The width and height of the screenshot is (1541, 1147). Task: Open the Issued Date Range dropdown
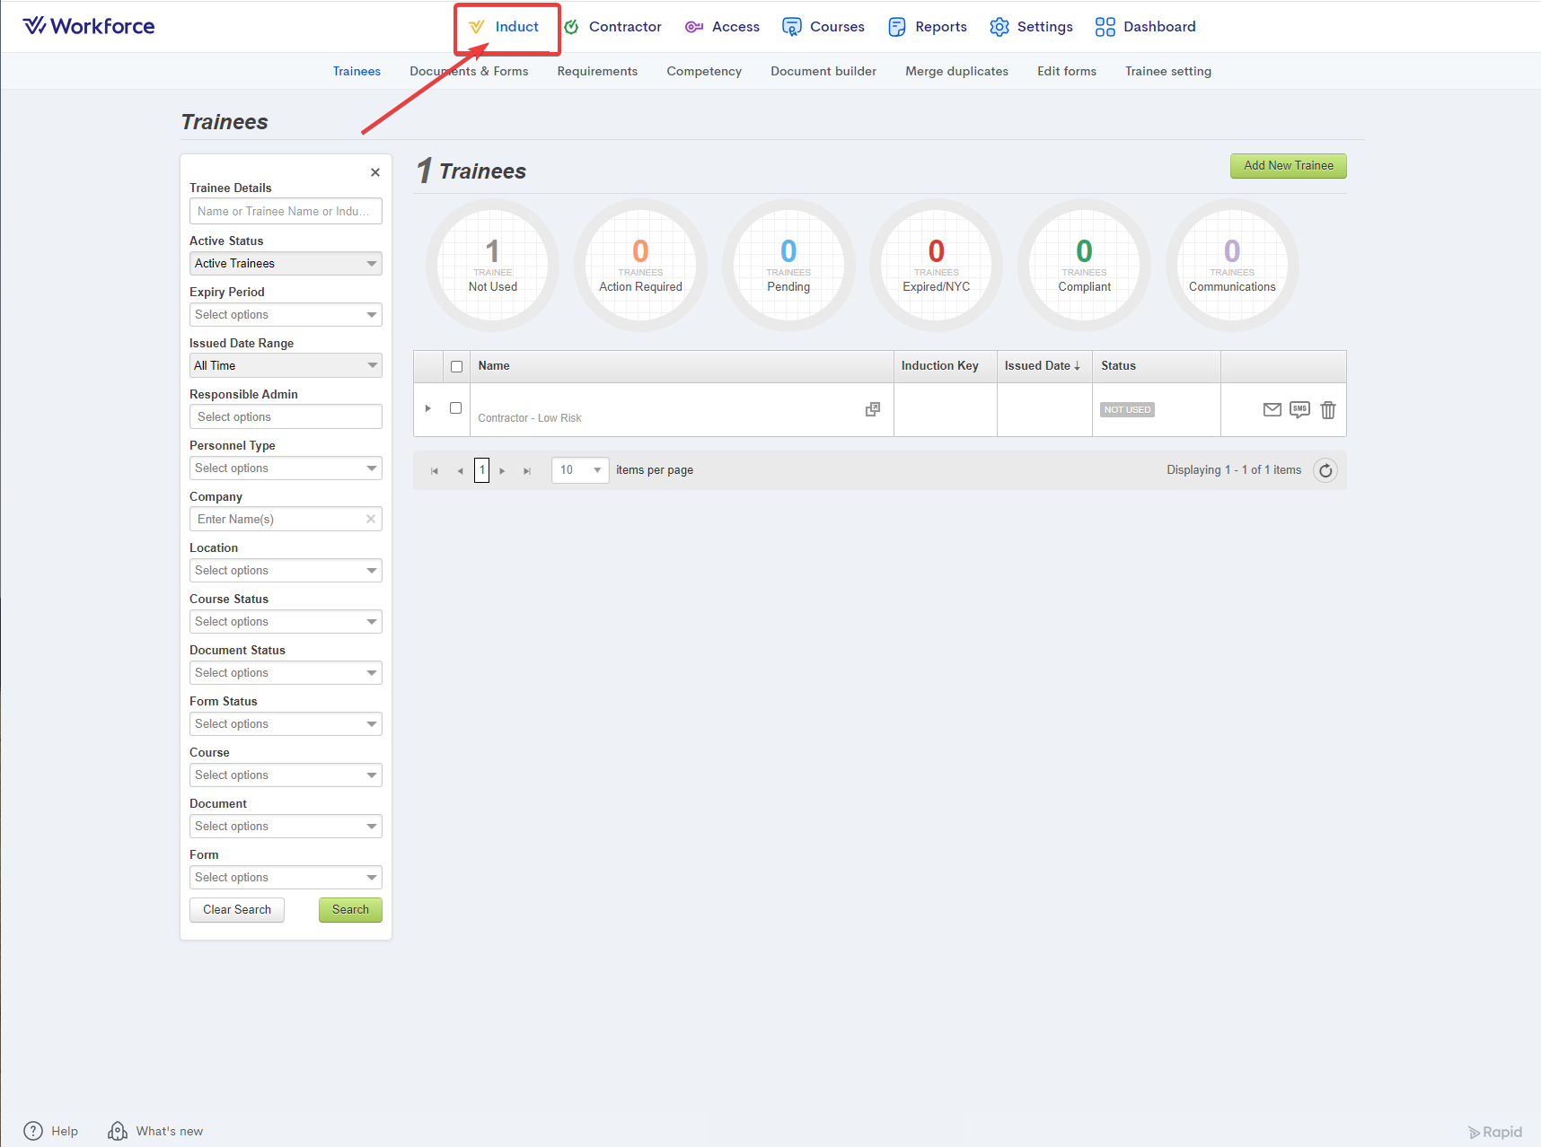click(x=286, y=366)
